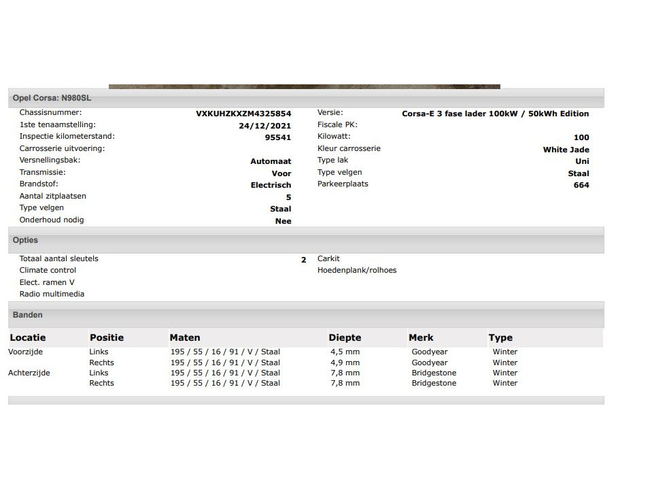Select the Achterzijde location cell
The image size is (652, 489).
point(29,373)
